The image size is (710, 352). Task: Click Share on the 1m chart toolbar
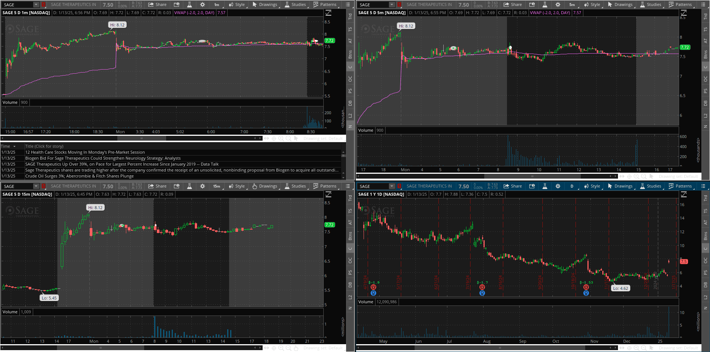point(157,4)
